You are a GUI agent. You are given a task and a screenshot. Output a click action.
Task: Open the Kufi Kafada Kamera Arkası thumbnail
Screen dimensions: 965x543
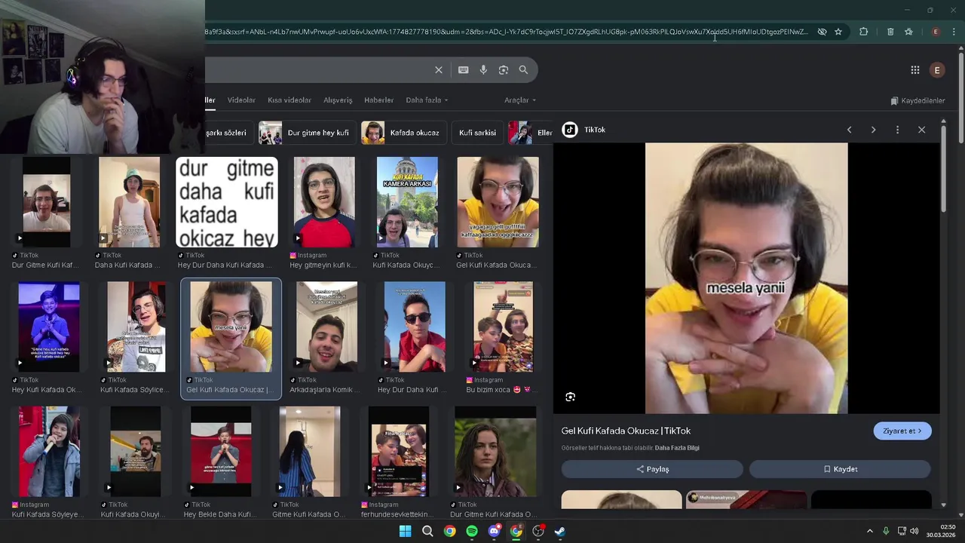[407, 202]
